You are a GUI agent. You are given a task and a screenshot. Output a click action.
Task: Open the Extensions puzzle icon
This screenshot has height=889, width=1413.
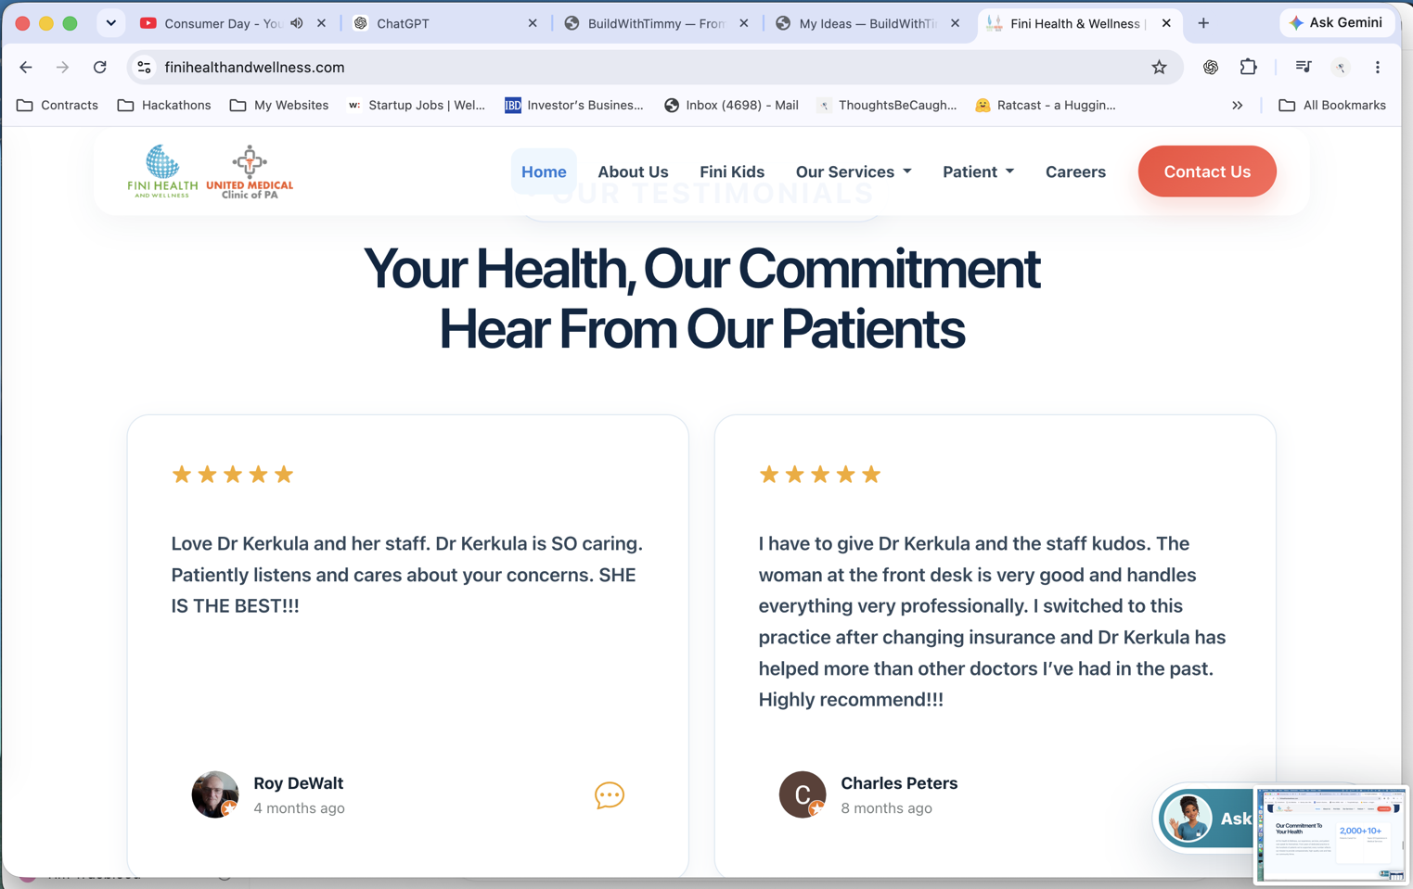click(x=1248, y=67)
